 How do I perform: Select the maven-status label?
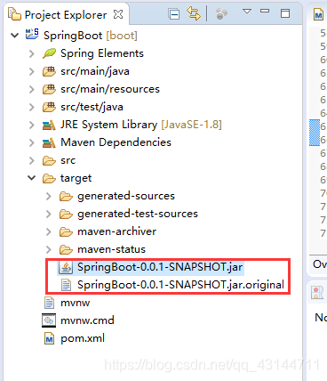pyautogui.click(x=112, y=249)
